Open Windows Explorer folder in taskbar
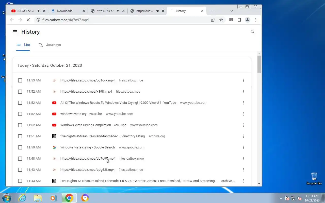The width and height of the screenshot is (325, 203). [38, 198]
